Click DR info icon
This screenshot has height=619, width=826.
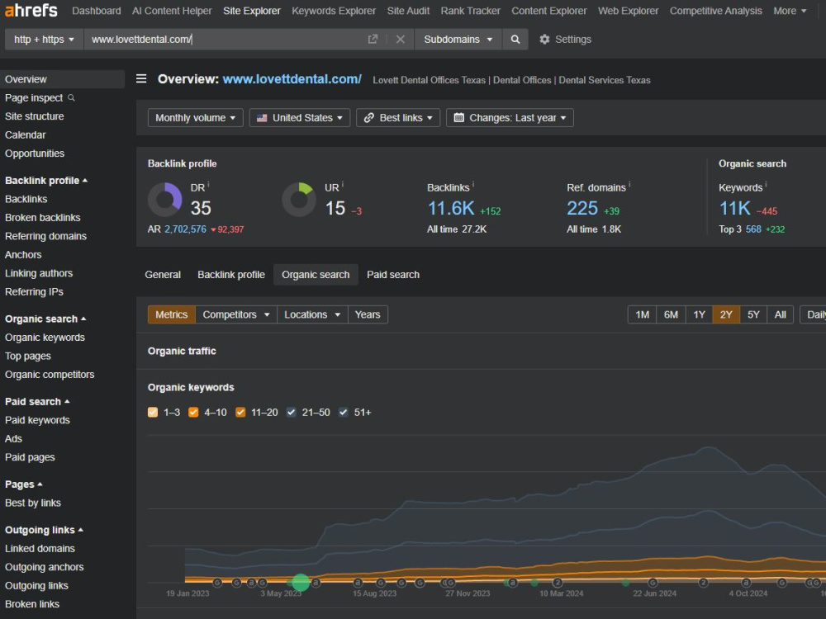point(209,184)
